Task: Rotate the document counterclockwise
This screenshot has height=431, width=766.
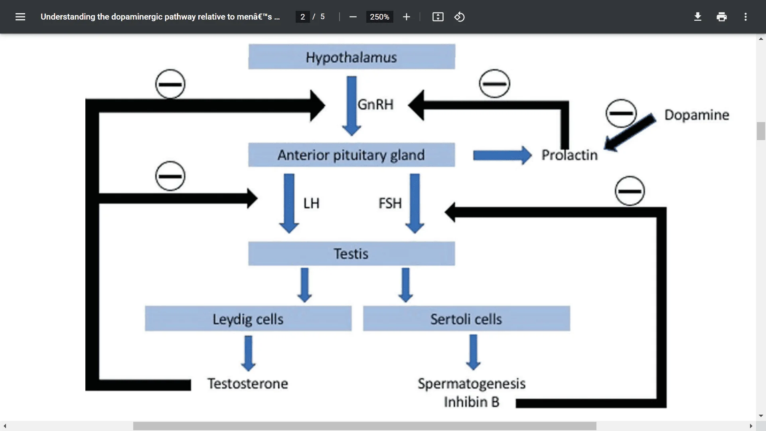Action: click(460, 17)
